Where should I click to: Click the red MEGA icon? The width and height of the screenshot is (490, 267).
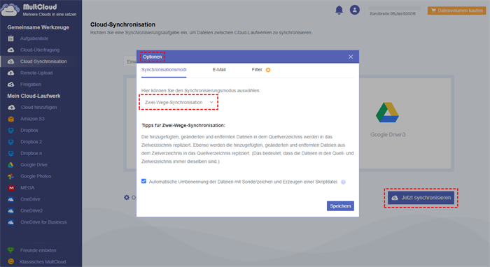tap(11, 188)
